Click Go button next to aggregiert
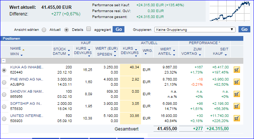This screenshot has width=254, height=139. tap(119, 29)
